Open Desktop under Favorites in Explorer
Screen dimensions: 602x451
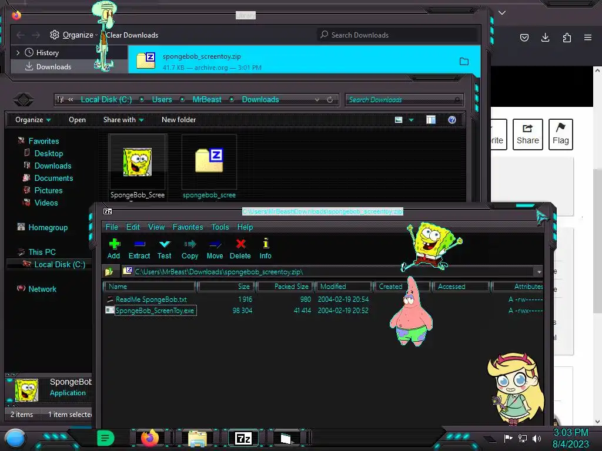pyautogui.click(x=48, y=153)
